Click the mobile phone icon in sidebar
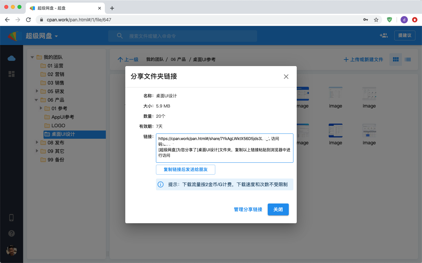422x263 pixels. coord(12,218)
